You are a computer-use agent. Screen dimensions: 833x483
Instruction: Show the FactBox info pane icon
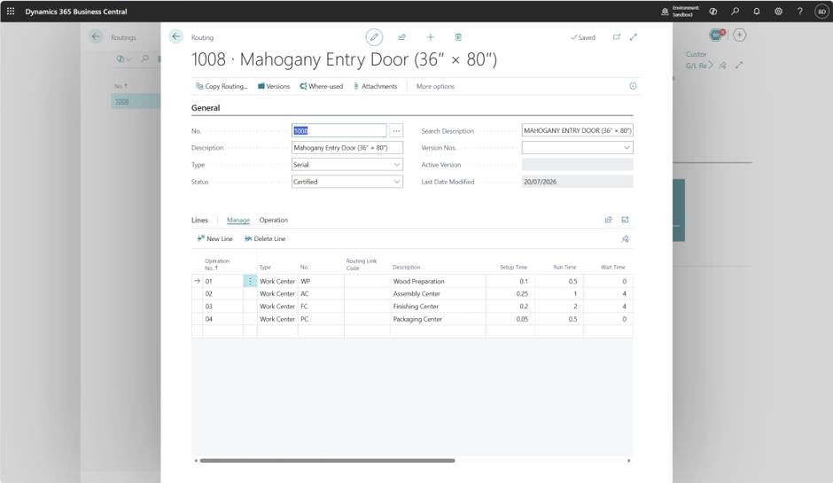point(633,86)
